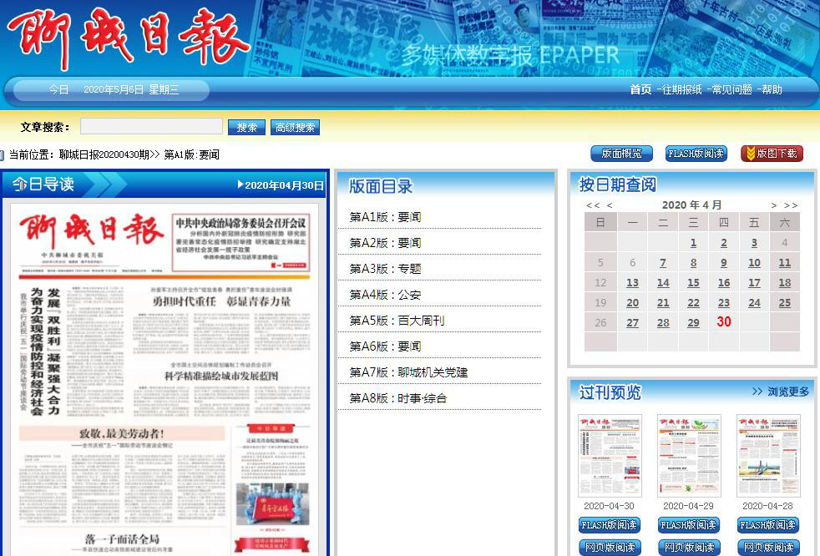
Task: Open 高级搜索 advanced search
Action: click(x=296, y=128)
